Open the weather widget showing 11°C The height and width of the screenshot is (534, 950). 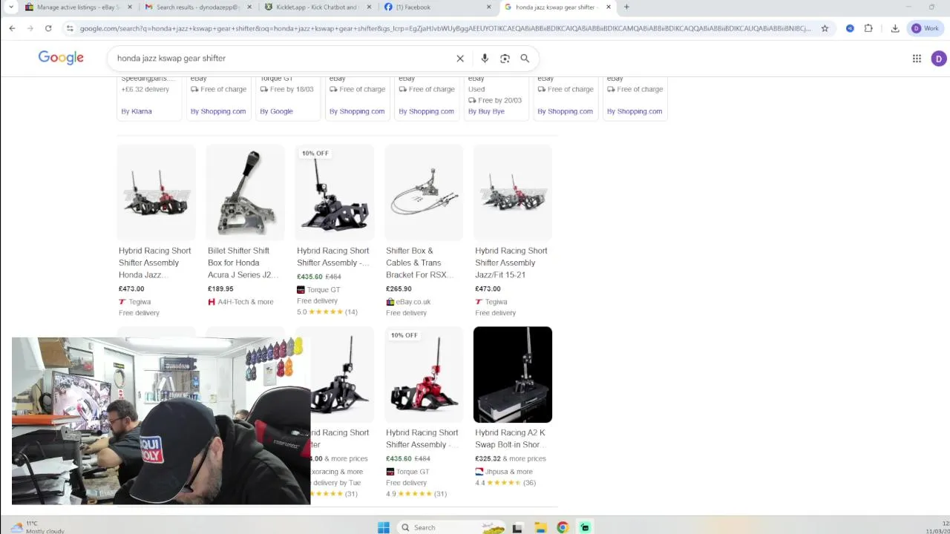pyautogui.click(x=37, y=527)
